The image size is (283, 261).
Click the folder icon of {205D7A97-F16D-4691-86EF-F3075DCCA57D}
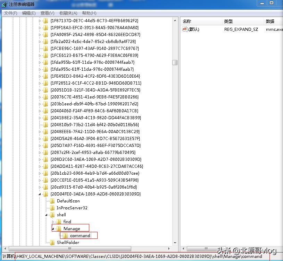pyautogui.click(x=46, y=146)
